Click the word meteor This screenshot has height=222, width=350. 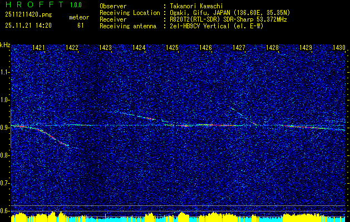tap(79, 17)
